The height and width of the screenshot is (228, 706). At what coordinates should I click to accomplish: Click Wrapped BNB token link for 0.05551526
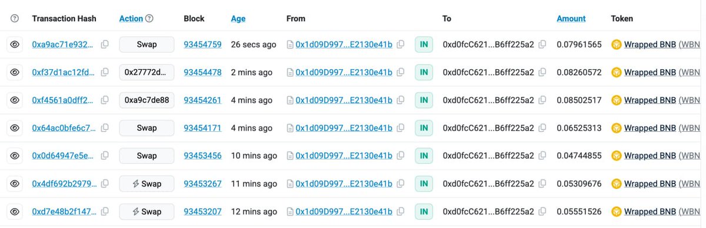(x=650, y=212)
